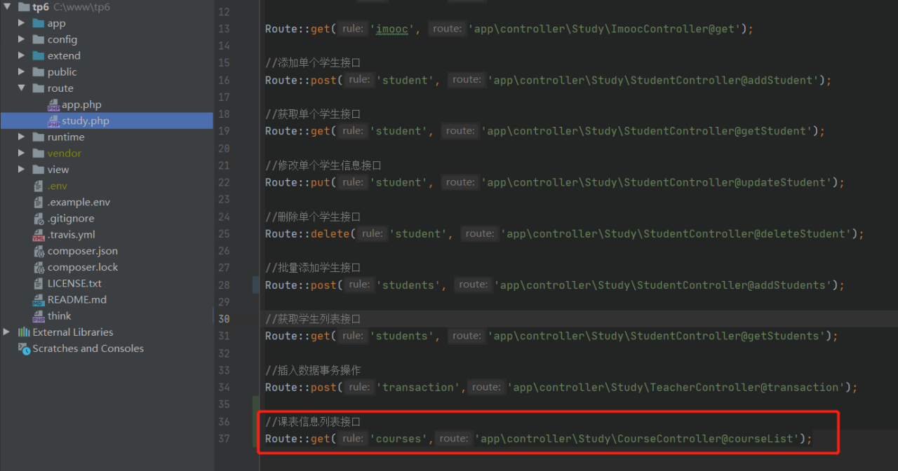Expand the vendor folder
898x471 pixels.
21,153
